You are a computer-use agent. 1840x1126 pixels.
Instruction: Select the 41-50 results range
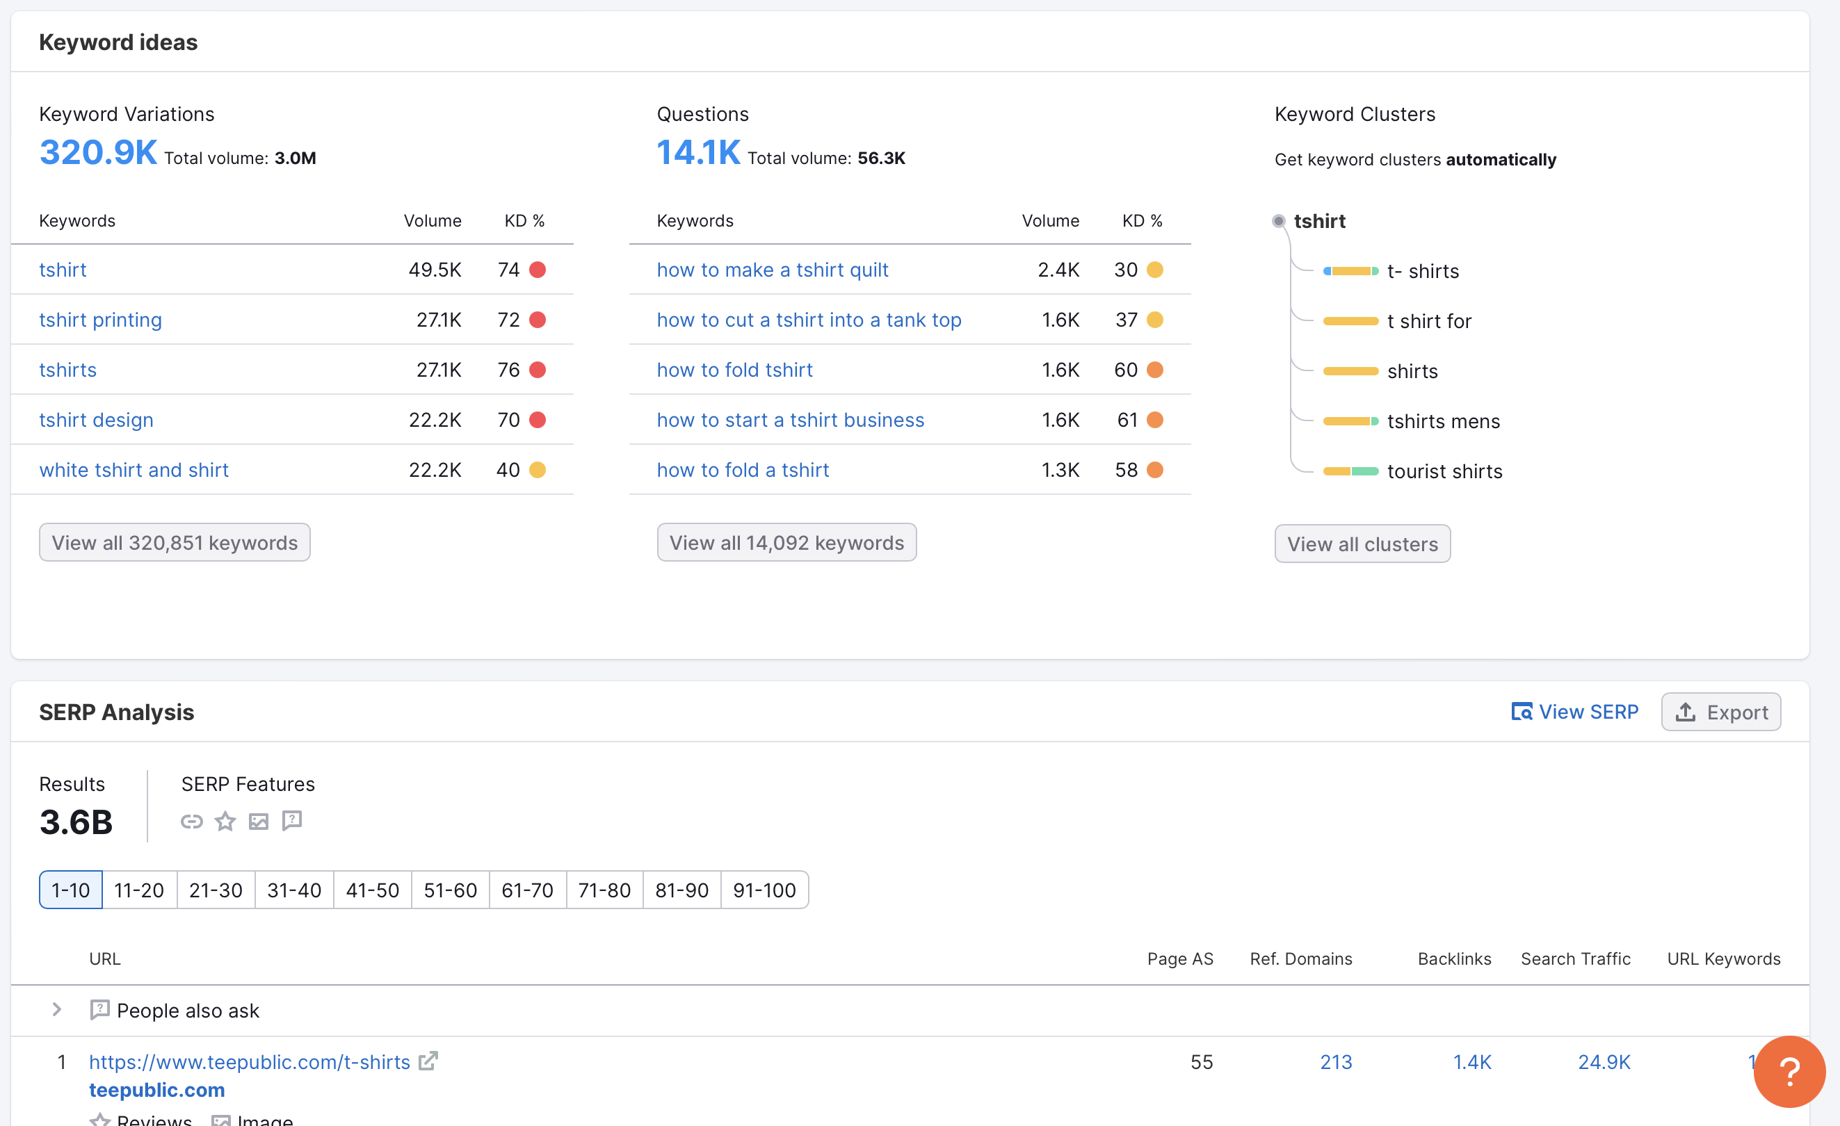(x=372, y=890)
